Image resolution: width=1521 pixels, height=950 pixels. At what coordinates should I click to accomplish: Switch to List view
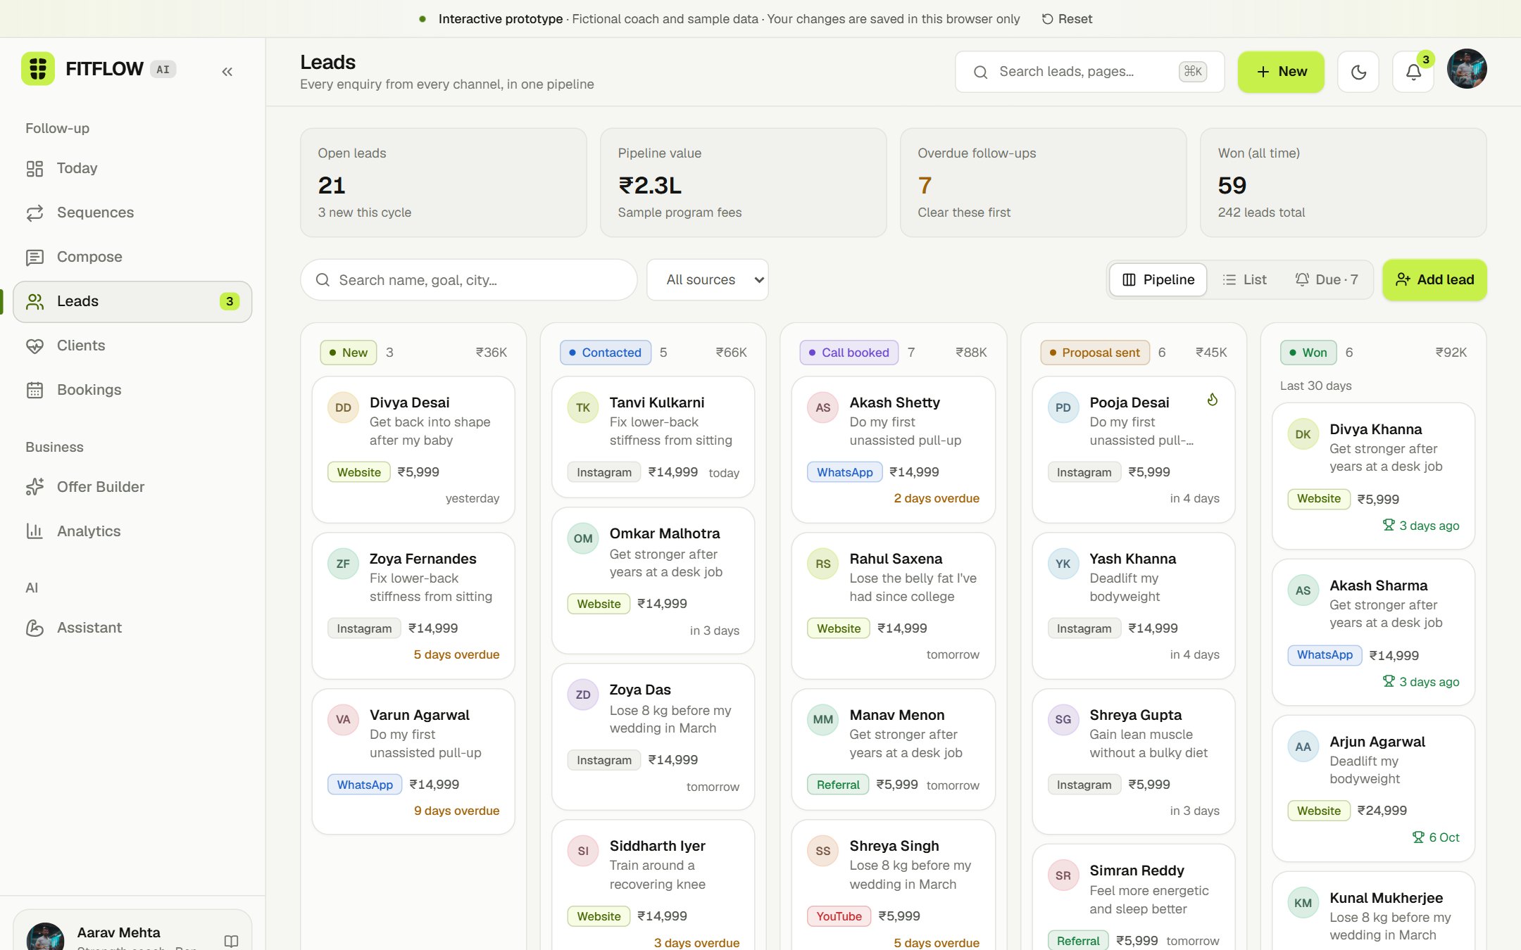click(x=1244, y=280)
